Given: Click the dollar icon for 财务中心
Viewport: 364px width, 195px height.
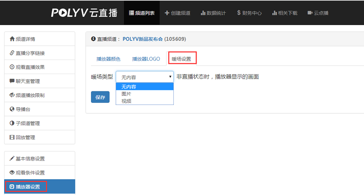Looking at the screenshot, I should (239, 13).
